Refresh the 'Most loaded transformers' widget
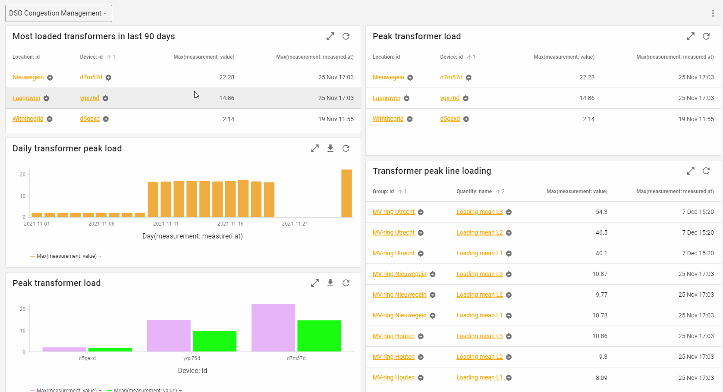Screen dimensions: 723x392 [x=346, y=37]
